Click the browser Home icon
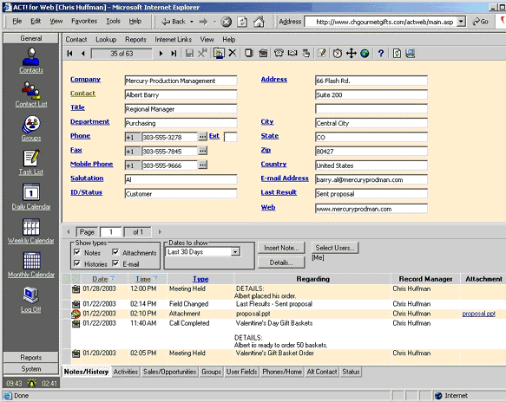Image resolution: width=506 pixels, height=402 pixels. point(259,22)
